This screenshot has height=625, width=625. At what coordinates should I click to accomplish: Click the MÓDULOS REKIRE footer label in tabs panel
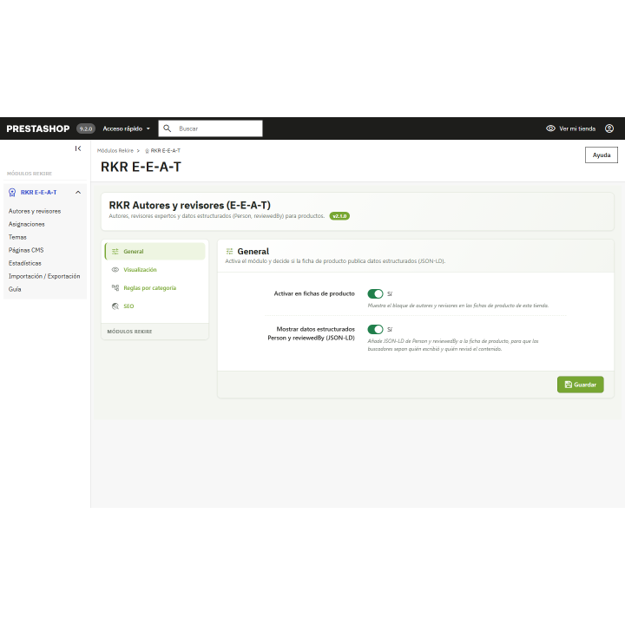(129, 332)
